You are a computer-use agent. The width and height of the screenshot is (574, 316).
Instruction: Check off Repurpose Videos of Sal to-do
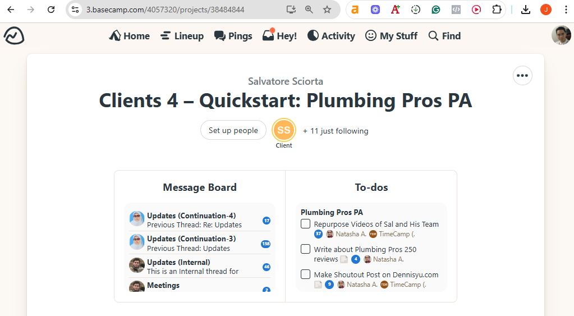[x=305, y=224]
